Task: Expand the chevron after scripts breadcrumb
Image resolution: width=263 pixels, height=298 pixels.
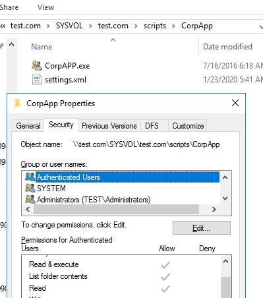Action: click(x=173, y=26)
